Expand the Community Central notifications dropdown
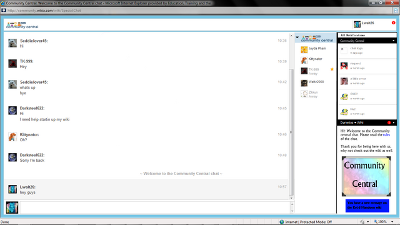This screenshot has height=225, width=400. [x=393, y=41]
